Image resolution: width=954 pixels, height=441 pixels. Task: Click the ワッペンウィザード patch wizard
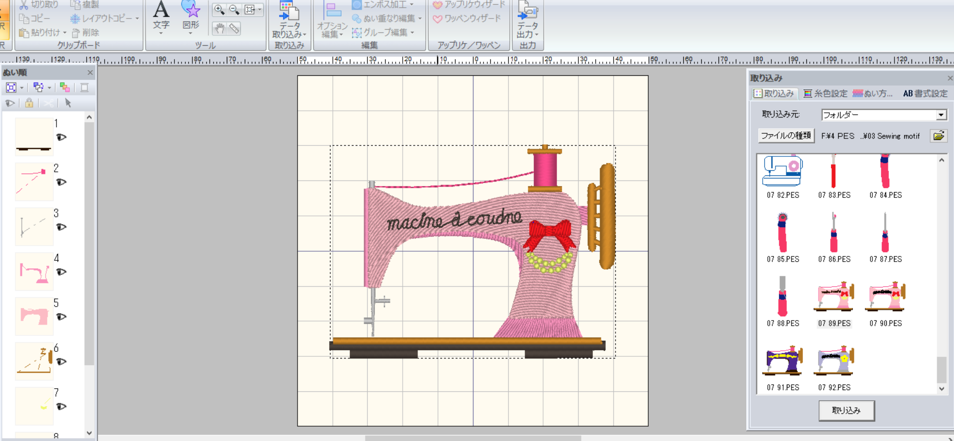pos(467,18)
